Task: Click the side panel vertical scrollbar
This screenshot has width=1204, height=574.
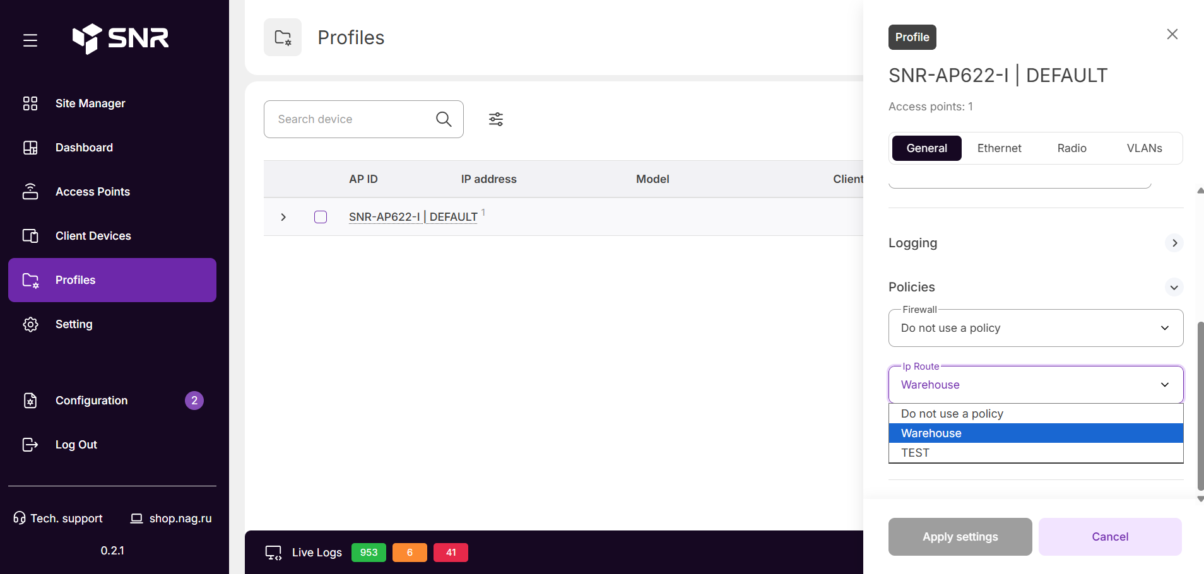Action: point(1201,406)
